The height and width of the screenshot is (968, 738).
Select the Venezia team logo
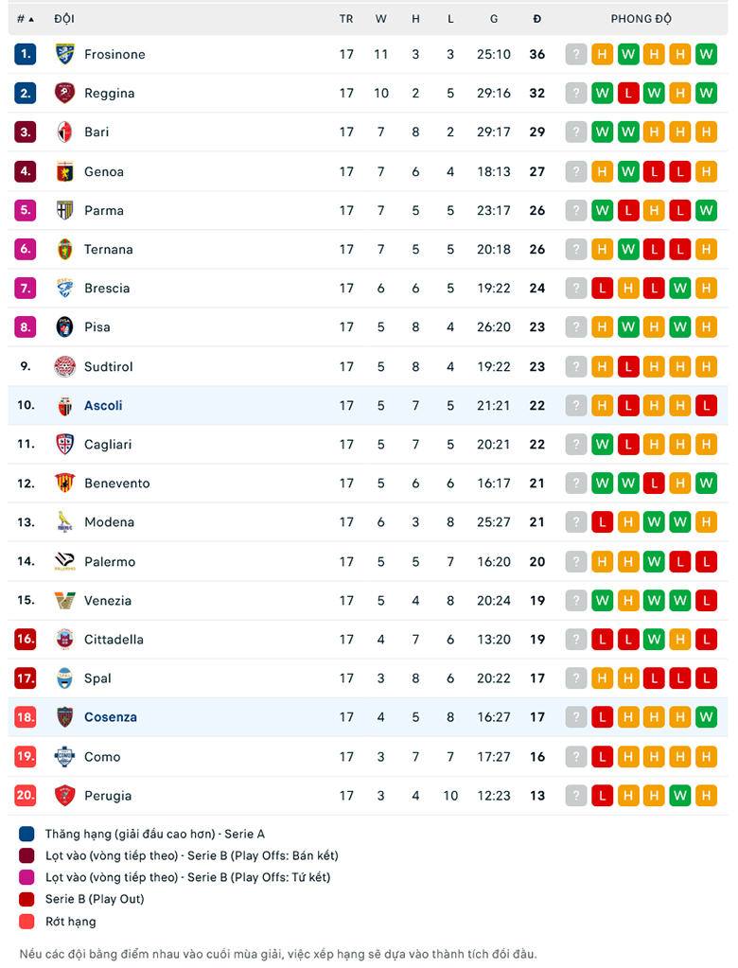point(64,601)
